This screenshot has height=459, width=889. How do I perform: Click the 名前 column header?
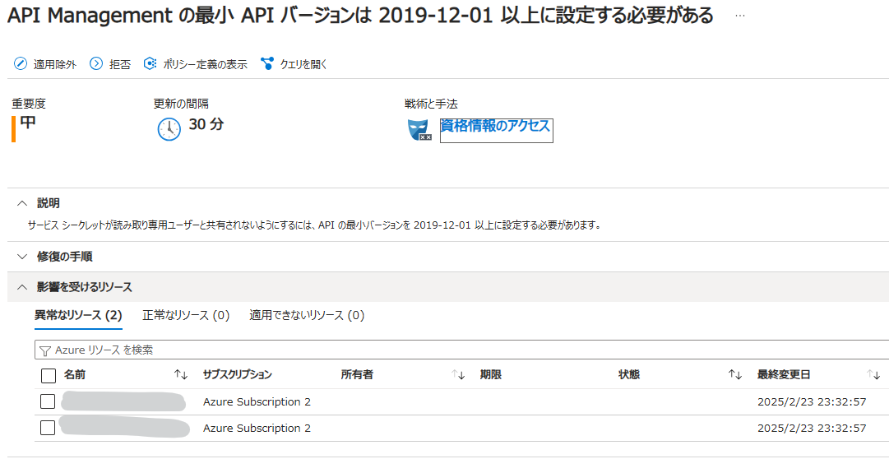coord(75,374)
